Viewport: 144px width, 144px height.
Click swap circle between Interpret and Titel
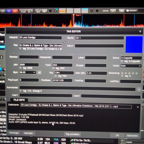click(x=65, y=42)
